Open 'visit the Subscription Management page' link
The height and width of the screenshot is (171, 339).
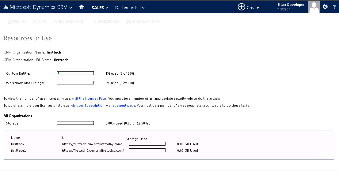coord(103,106)
